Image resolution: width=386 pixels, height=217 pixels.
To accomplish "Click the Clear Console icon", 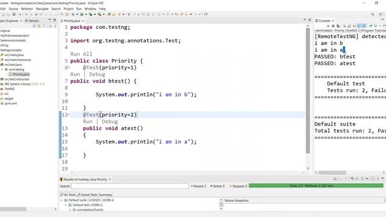I will [344, 26].
